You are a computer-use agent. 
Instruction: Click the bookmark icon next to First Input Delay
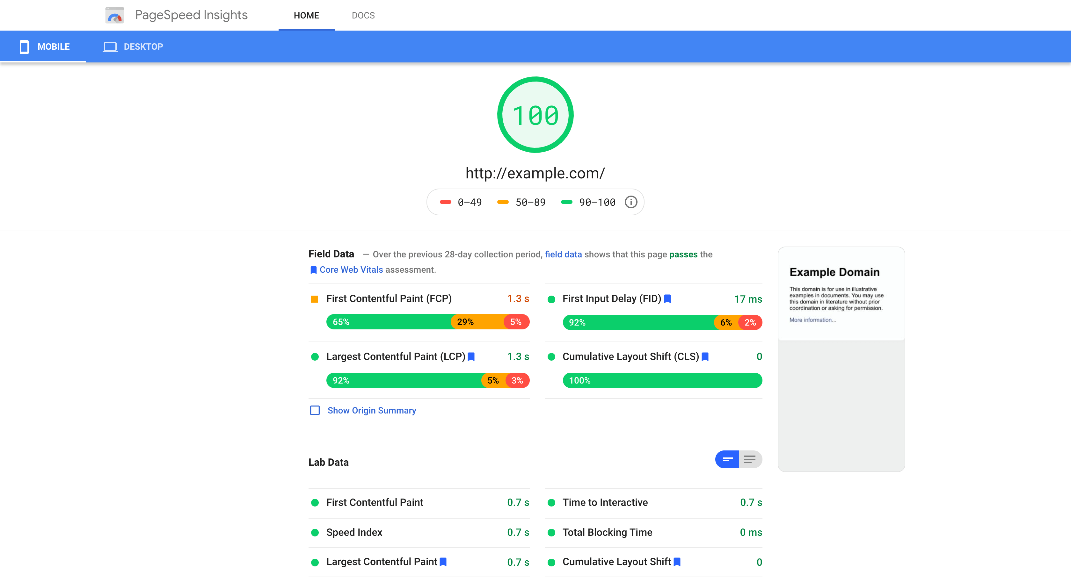(668, 299)
